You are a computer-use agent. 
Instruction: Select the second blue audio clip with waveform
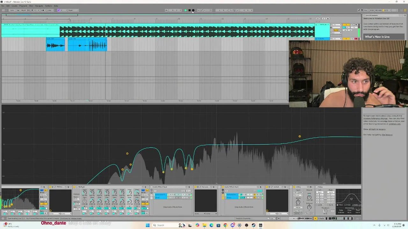click(x=87, y=44)
